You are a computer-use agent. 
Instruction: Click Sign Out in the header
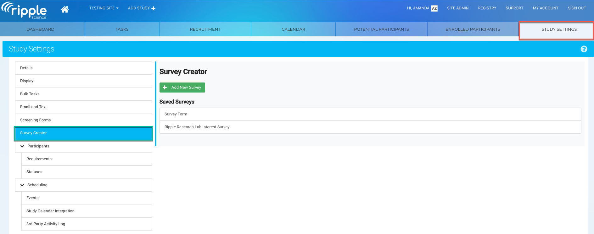tap(577, 8)
